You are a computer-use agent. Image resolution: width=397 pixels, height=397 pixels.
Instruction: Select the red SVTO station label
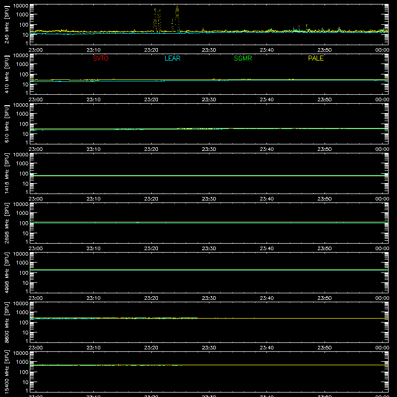[x=101, y=58]
